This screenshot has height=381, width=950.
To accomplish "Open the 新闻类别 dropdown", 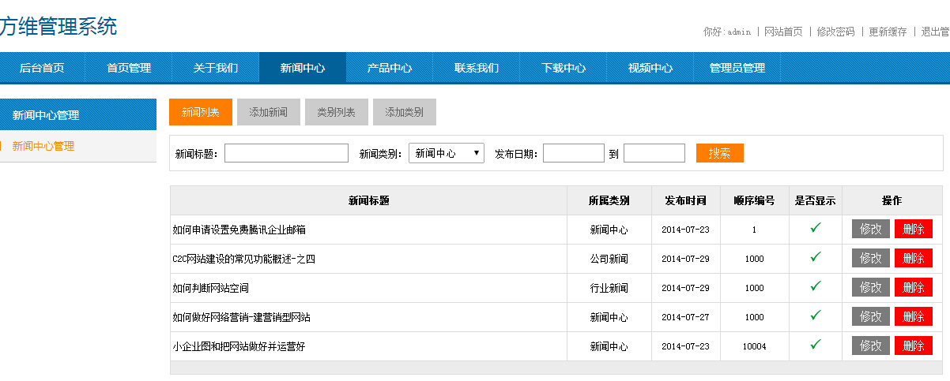I will 446,154.
